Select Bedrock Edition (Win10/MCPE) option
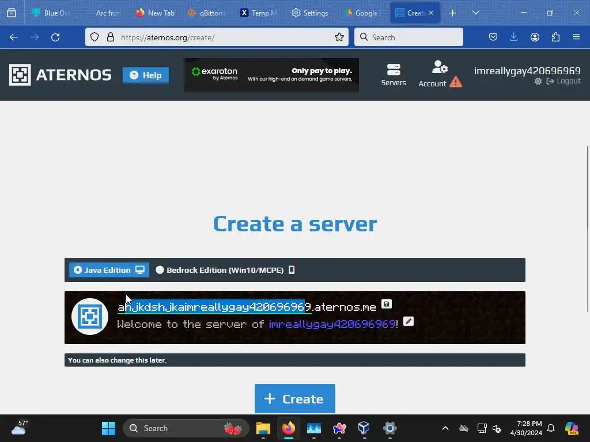 point(225,270)
